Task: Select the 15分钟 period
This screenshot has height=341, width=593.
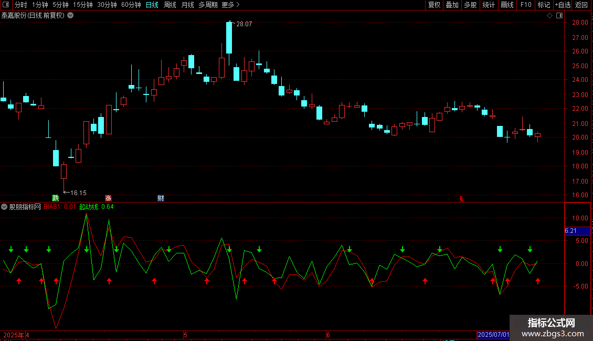Action: (83, 5)
